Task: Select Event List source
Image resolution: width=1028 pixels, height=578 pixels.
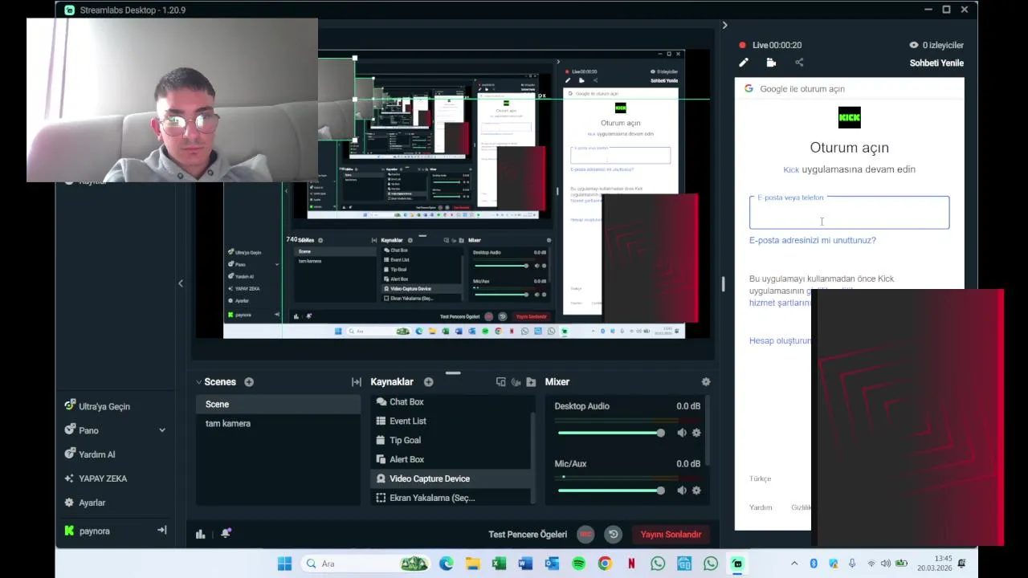Action: 450,421
